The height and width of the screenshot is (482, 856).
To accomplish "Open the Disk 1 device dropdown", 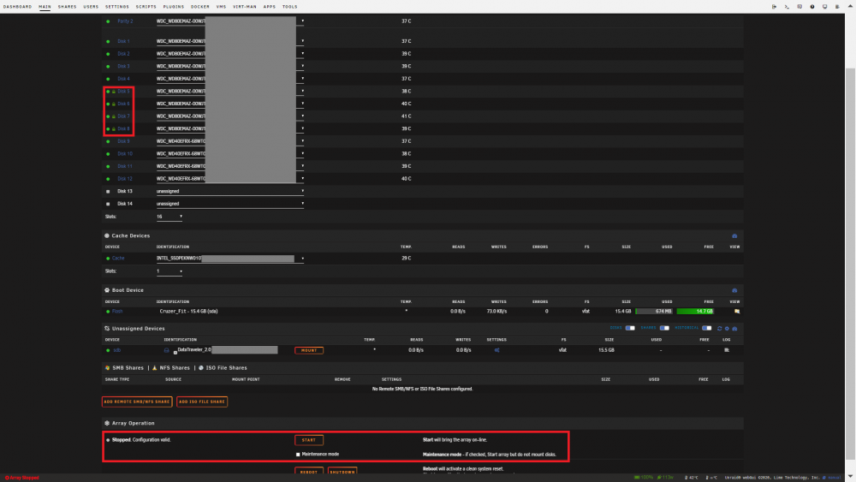I will point(229,41).
